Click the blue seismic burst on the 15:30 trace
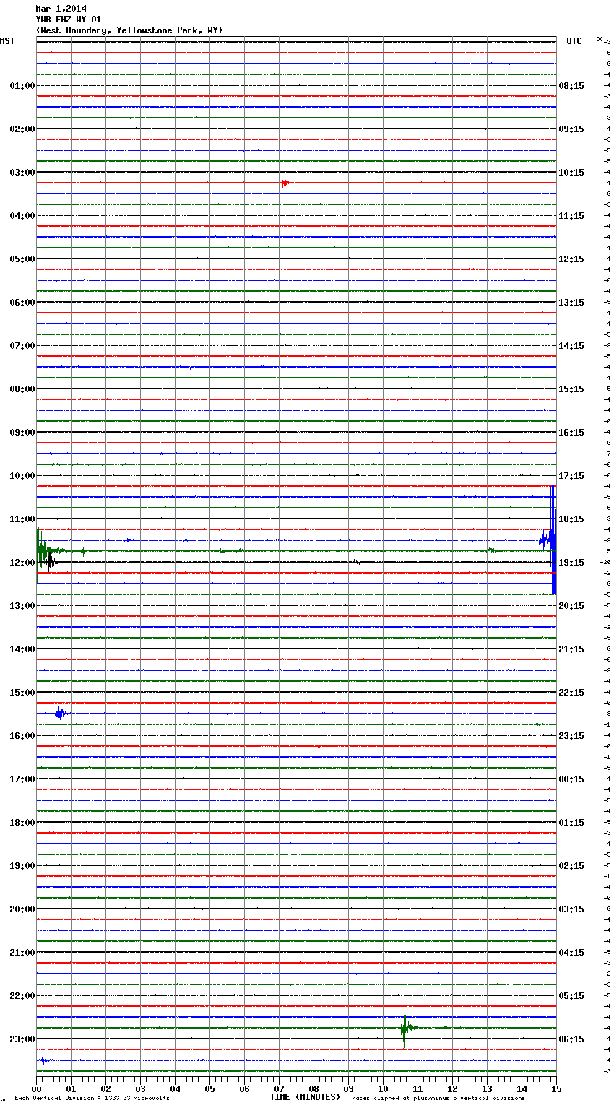Screen dimensions: 614x1108 pyautogui.click(x=61, y=714)
